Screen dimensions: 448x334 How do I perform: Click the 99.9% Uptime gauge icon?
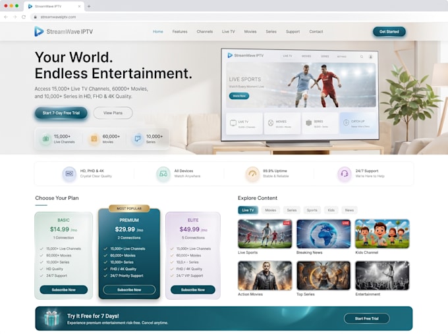click(252, 174)
